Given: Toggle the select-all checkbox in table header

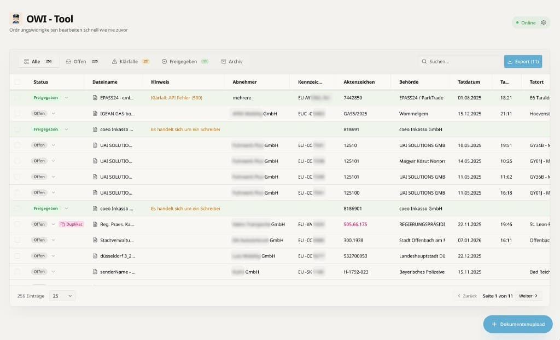Looking at the screenshot, I should pyautogui.click(x=17, y=82).
